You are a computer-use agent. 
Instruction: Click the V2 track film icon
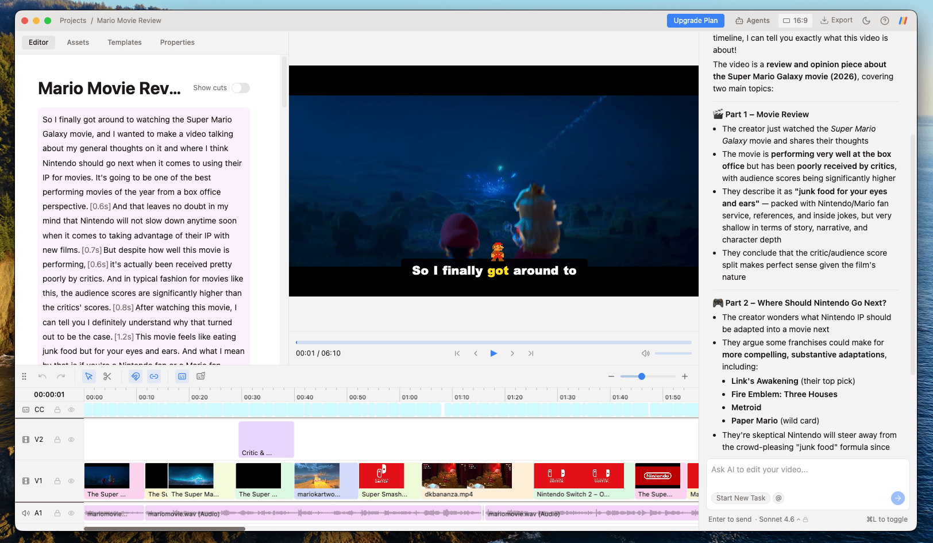(26, 440)
